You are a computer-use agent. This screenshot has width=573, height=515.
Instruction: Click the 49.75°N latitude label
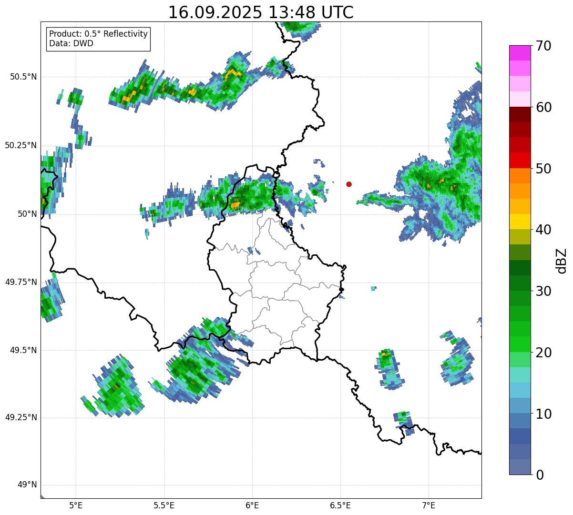20,282
